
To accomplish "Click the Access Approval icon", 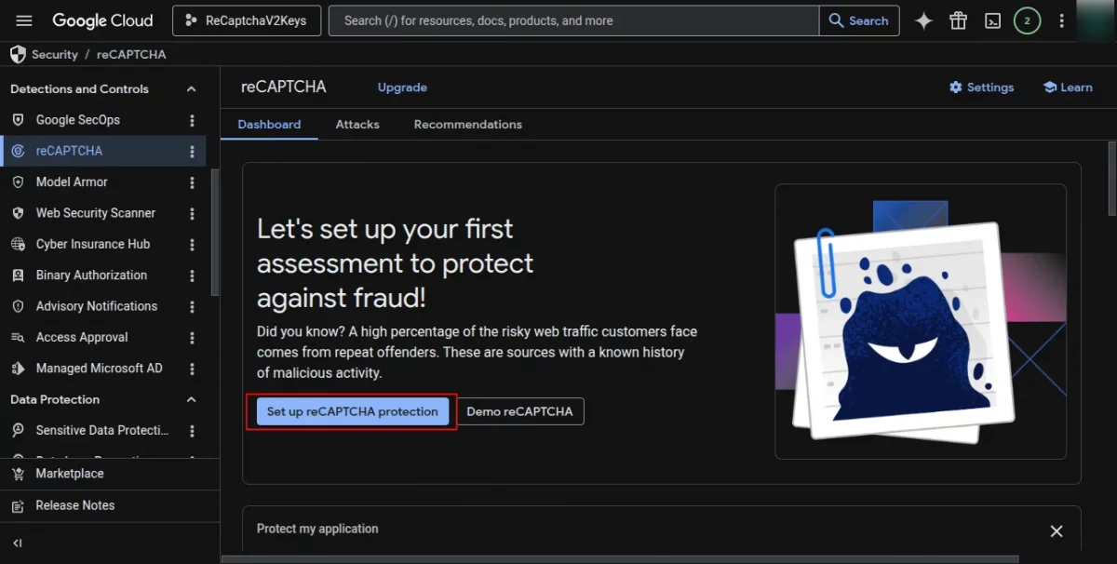I will click(x=18, y=338).
